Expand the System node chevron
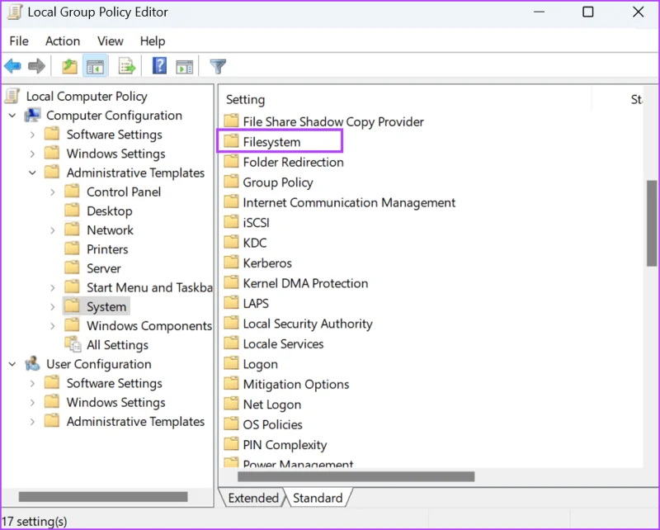 tap(53, 307)
